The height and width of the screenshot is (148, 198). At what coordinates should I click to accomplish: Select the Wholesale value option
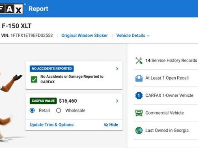tap(58, 110)
